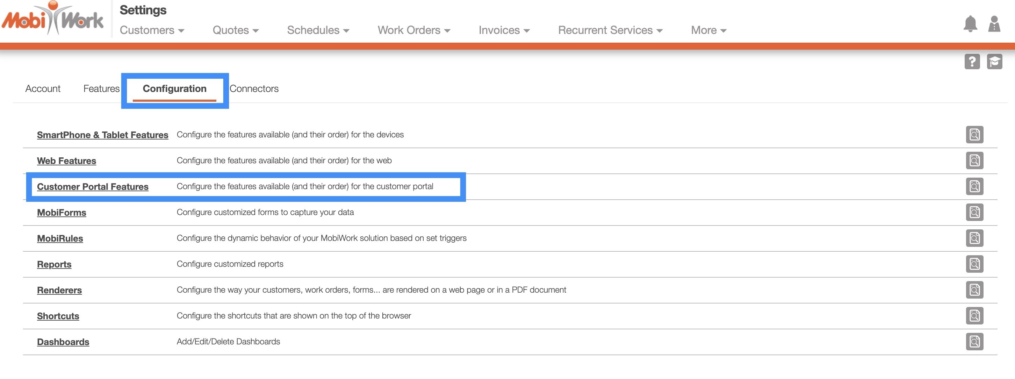
Task: Open the Recurrent Services dropdown
Action: [610, 30]
